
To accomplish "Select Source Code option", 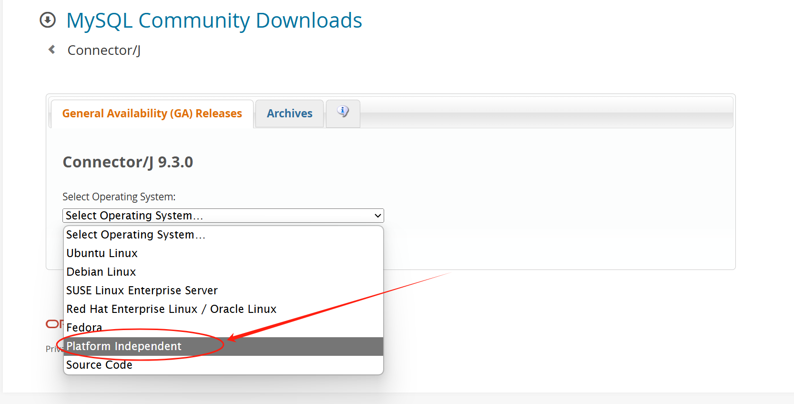I will point(224,365).
